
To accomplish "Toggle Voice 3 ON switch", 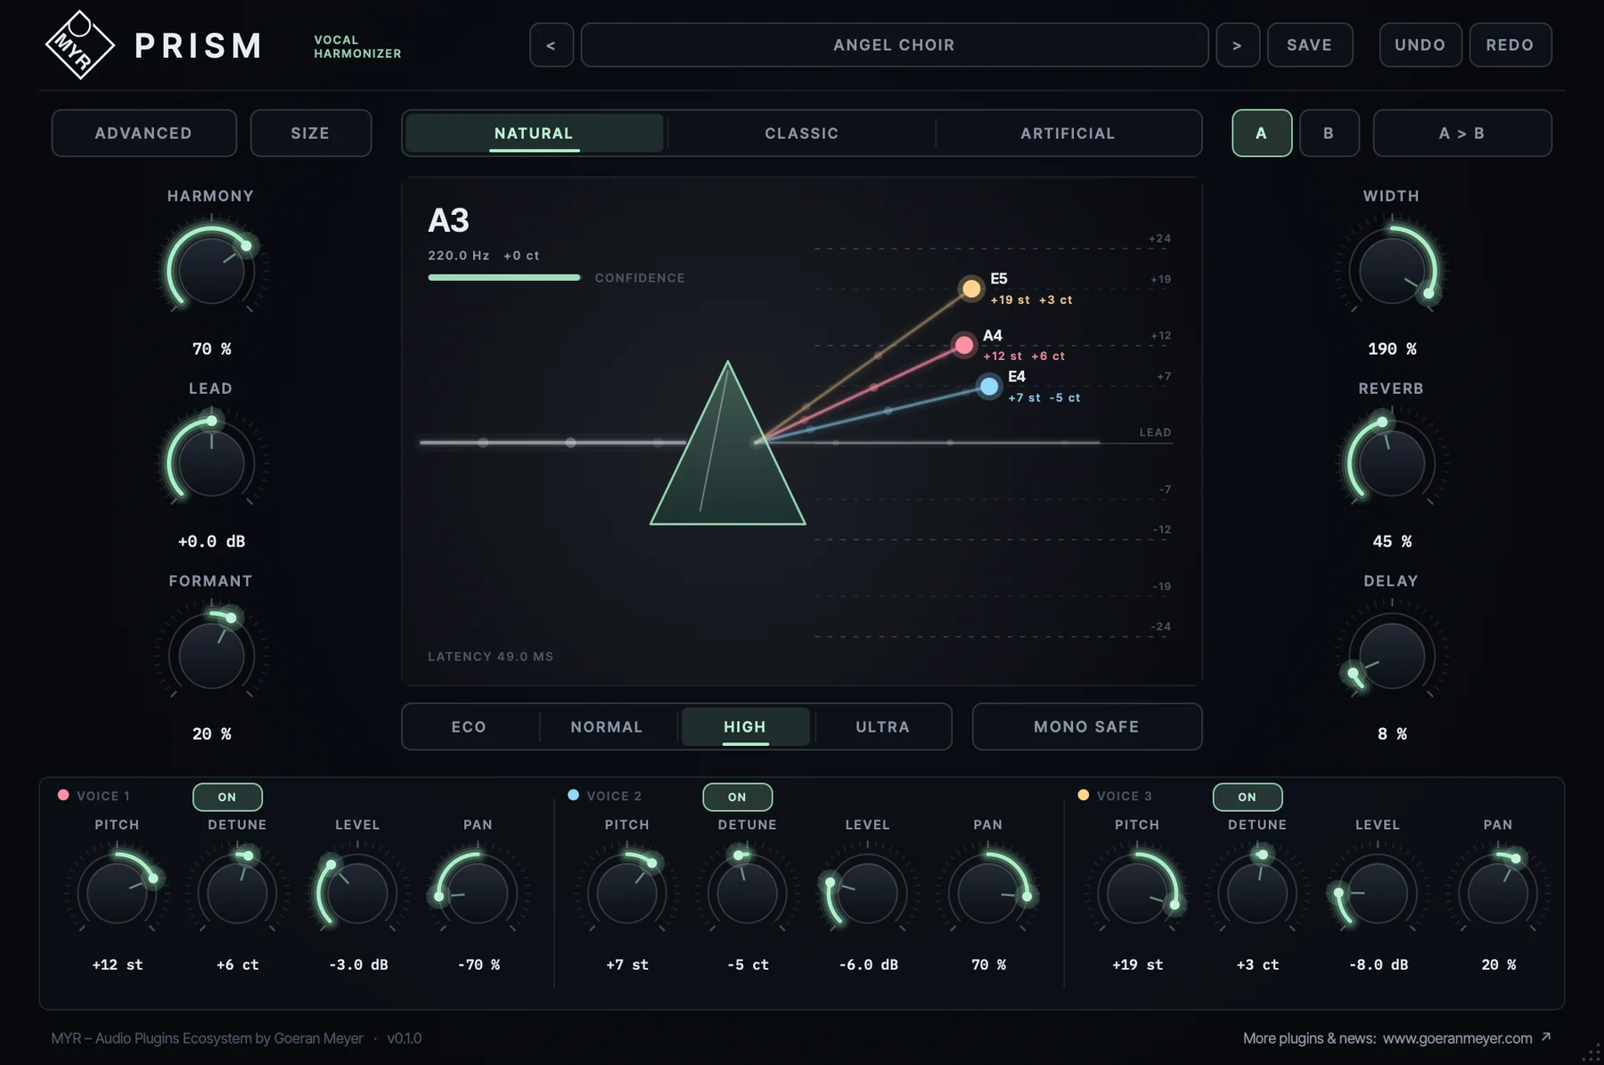I will click(x=1248, y=797).
